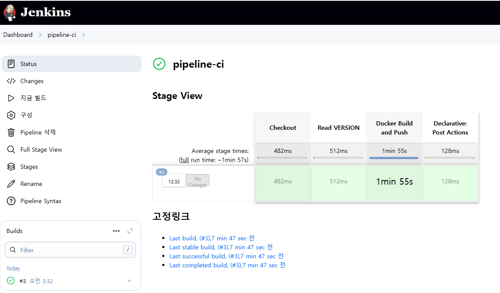Click the Rename pencil icon
The image size is (500, 293).
(x=11, y=184)
